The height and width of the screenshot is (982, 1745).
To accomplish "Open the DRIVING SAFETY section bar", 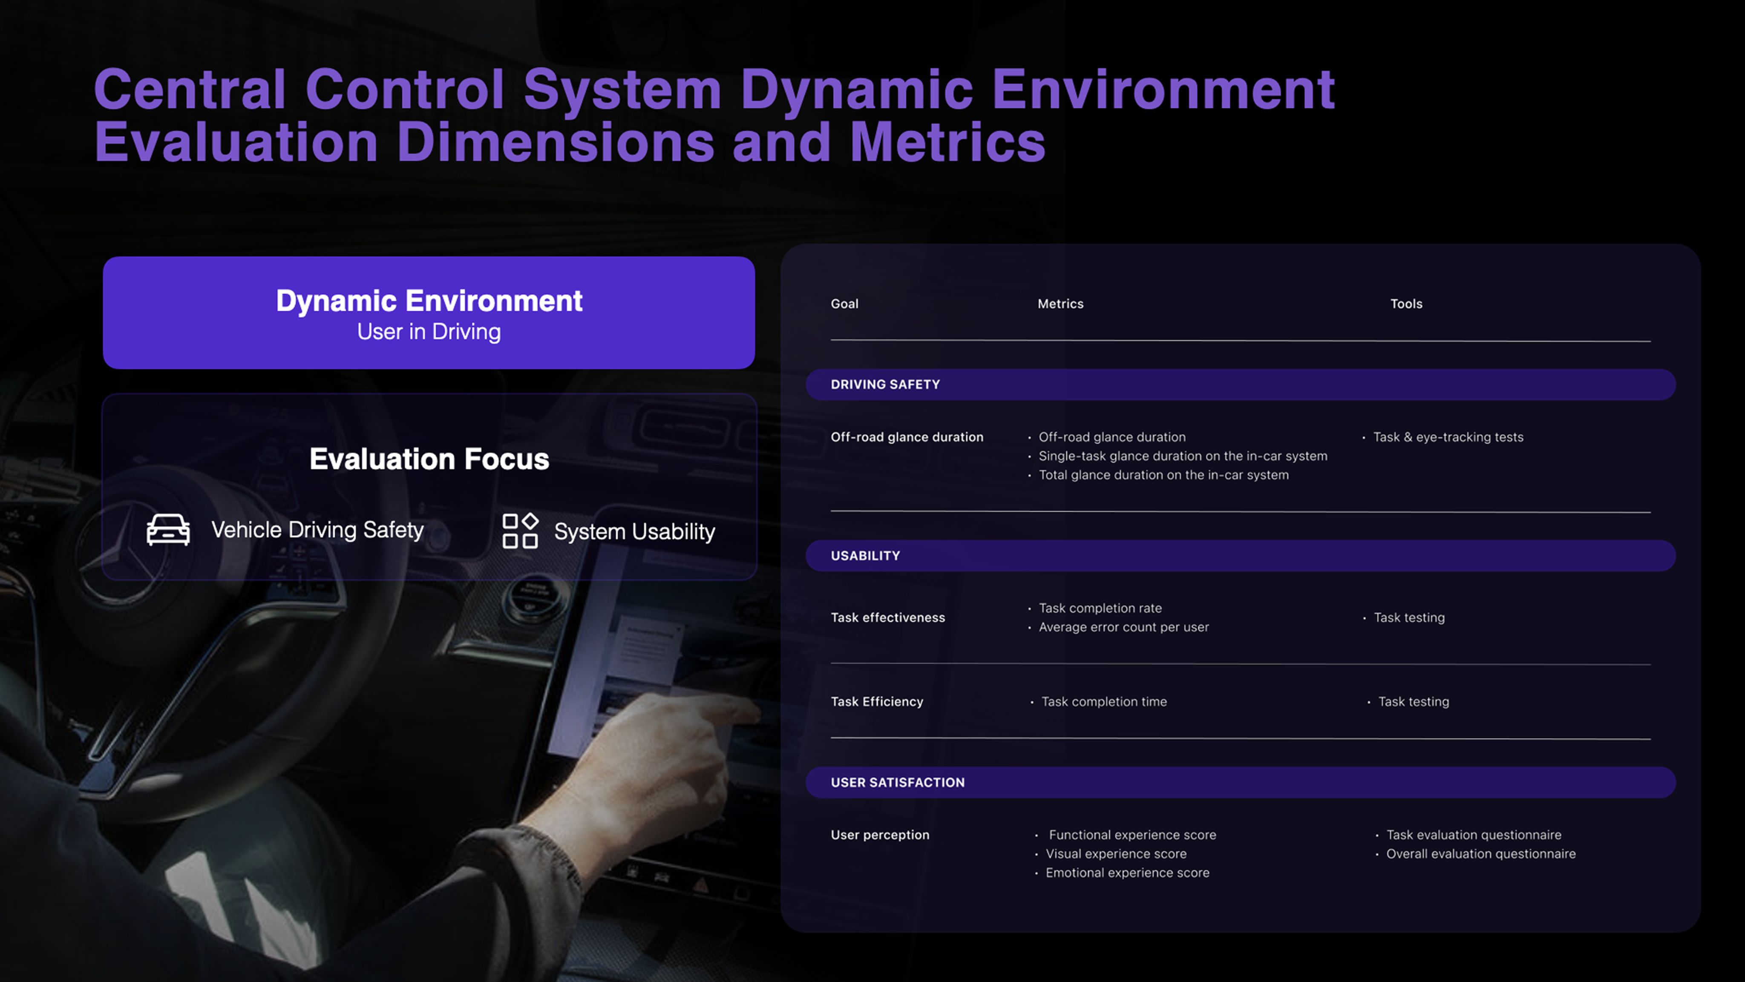I will [885, 384].
